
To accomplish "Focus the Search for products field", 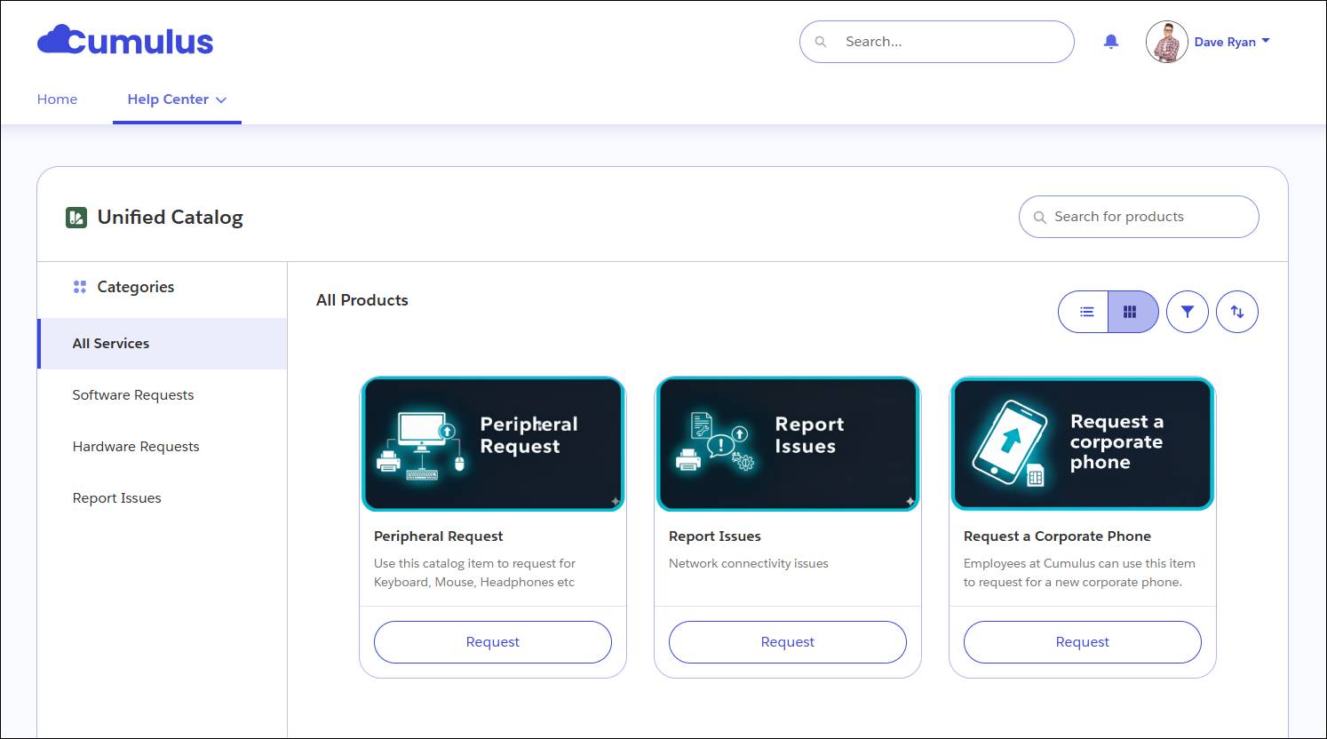I will [1139, 217].
